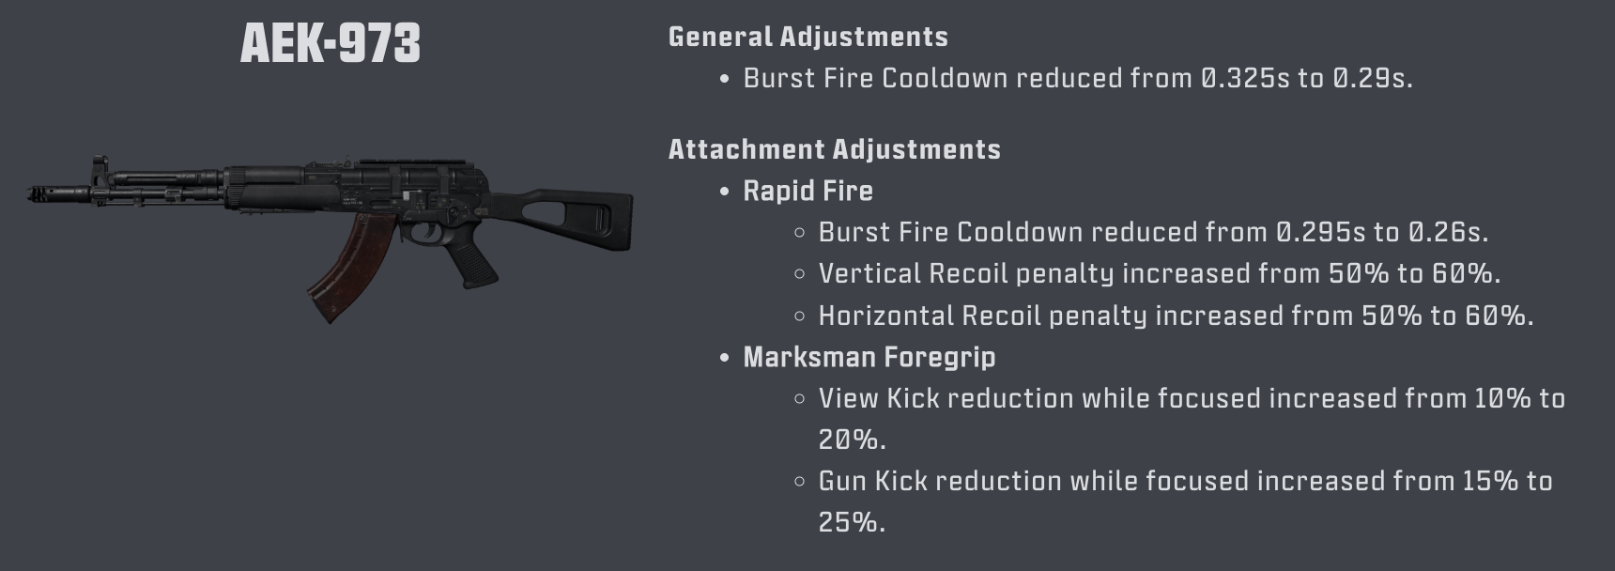The width and height of the screenshot is (1615, 571).
Task: Click the Gun Kick reduction line
Action: [x=1186, y=501]
